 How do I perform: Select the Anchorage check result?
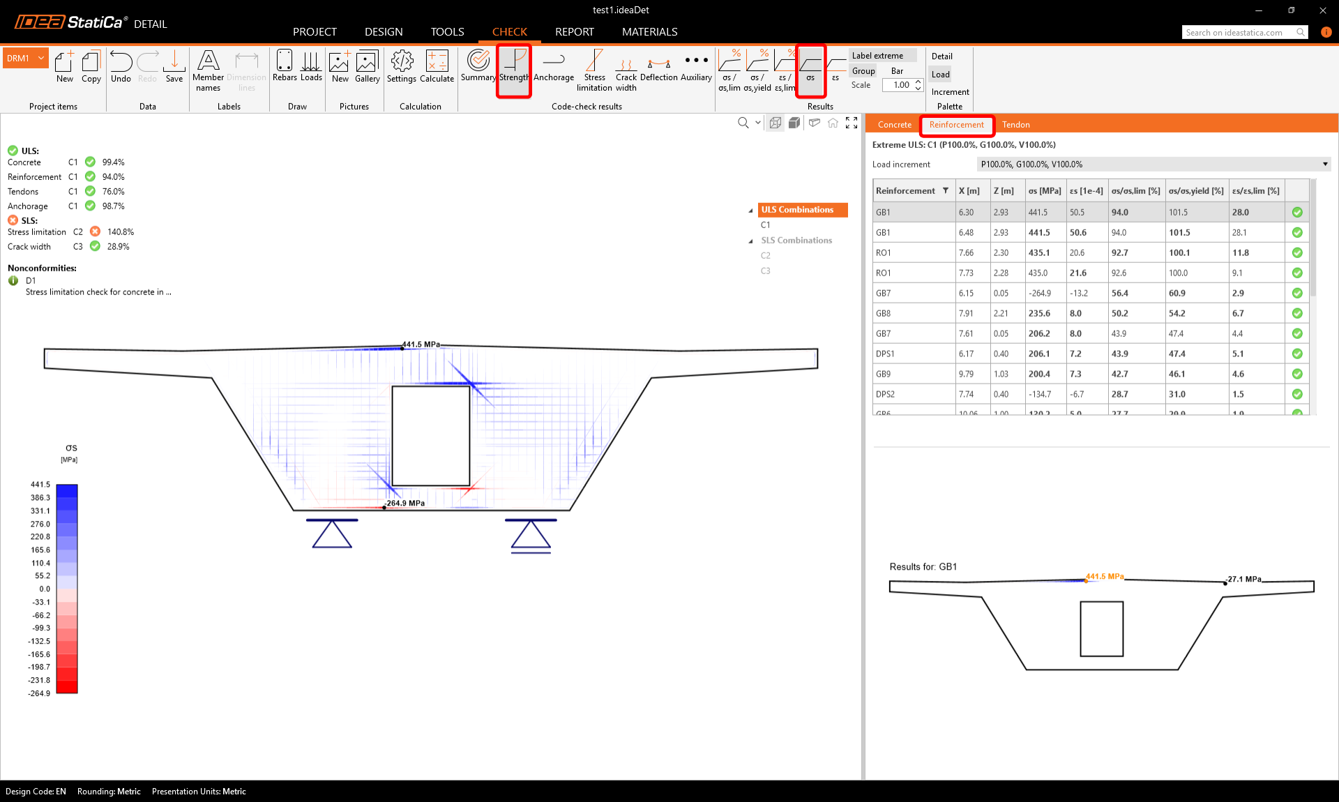(x=554, y=67)
